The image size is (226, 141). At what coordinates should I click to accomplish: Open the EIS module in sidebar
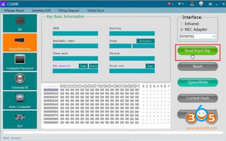[20, 23]
